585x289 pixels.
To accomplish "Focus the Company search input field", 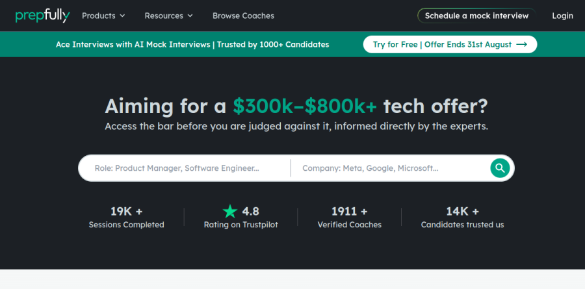I will click(390, 168).
